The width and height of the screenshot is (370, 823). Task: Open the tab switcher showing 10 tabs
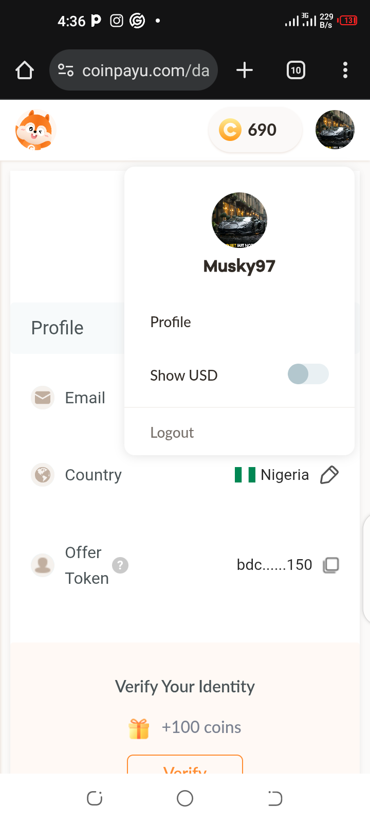[296, 70]
